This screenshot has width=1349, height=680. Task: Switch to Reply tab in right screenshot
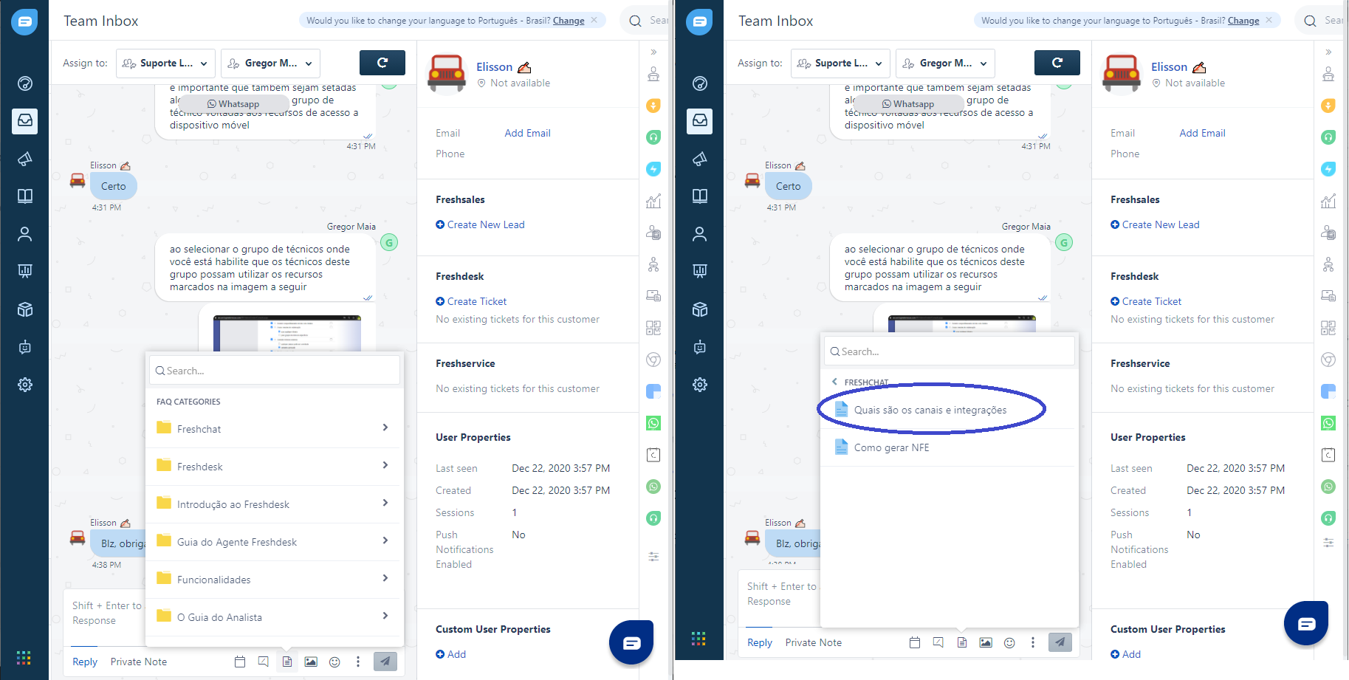tap(760, 642)
